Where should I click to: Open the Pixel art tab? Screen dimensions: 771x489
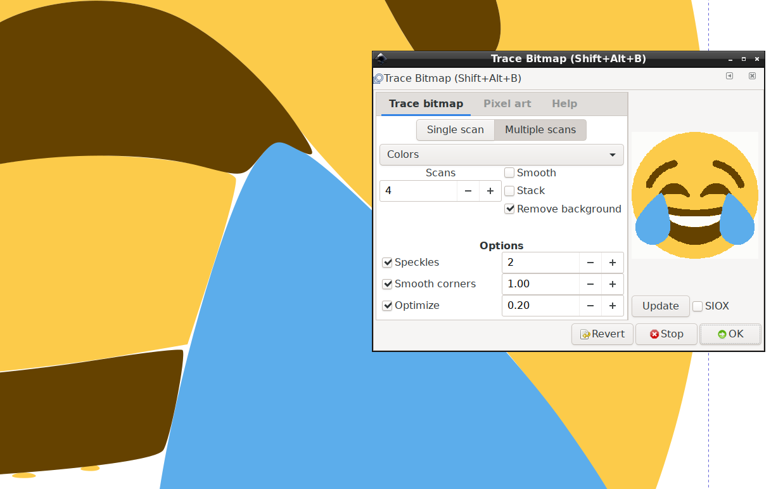[507, 104]
